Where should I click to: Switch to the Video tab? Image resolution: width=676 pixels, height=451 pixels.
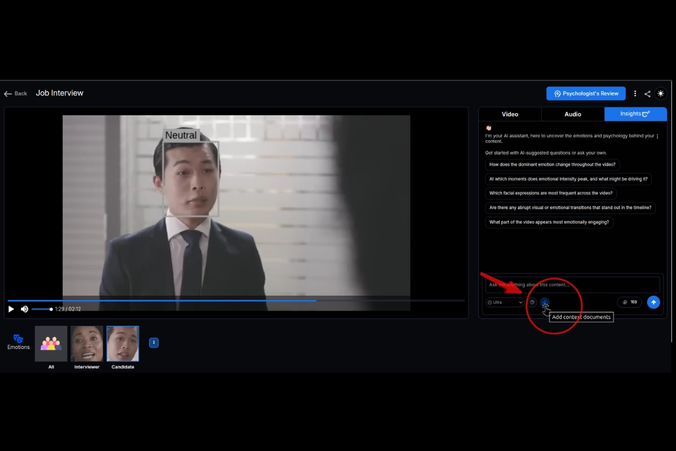coord(510,114)
